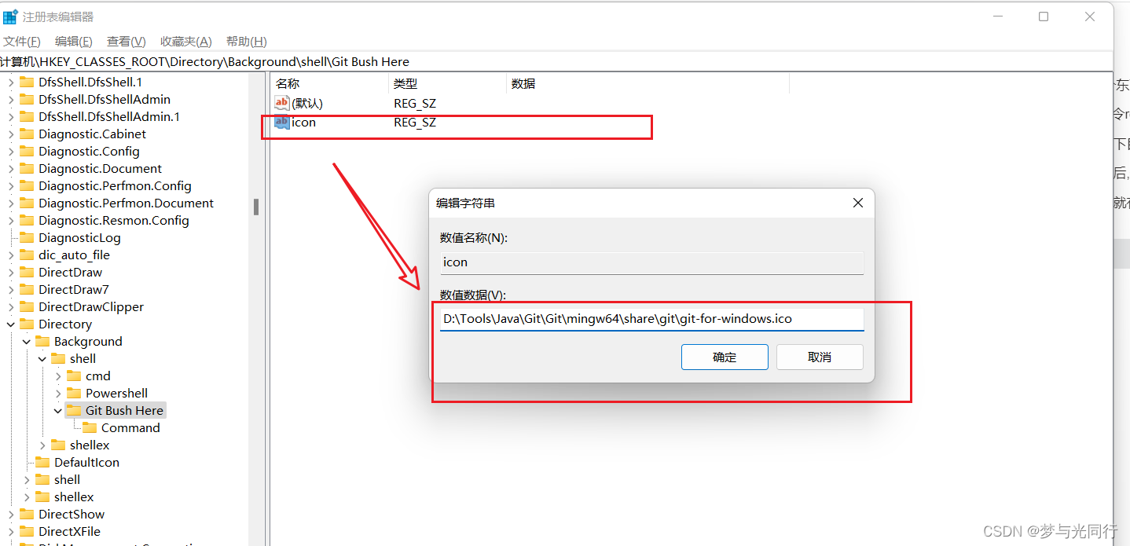Click the 类型 column header
Viewport: 1130px width, 546px height.
click(x=448, y=83)
